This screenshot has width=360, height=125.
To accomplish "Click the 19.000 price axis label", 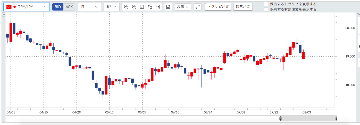I will click(x=350, y=56).
